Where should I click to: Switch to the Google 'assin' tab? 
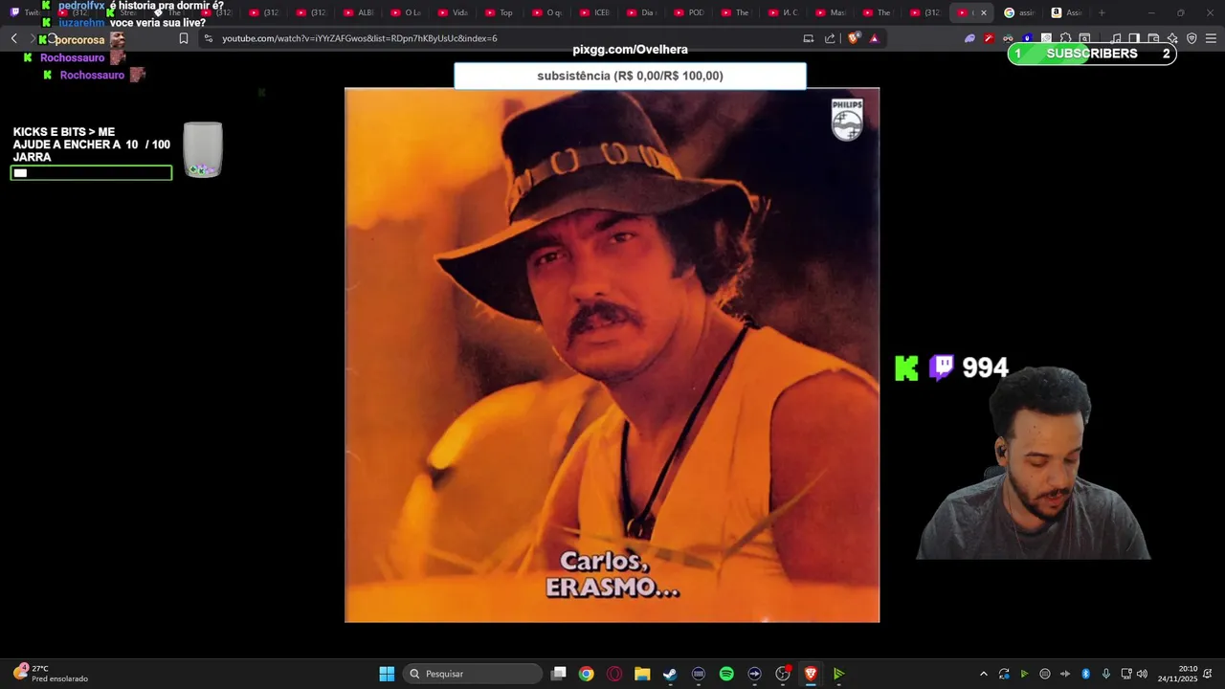(1020, 12)
